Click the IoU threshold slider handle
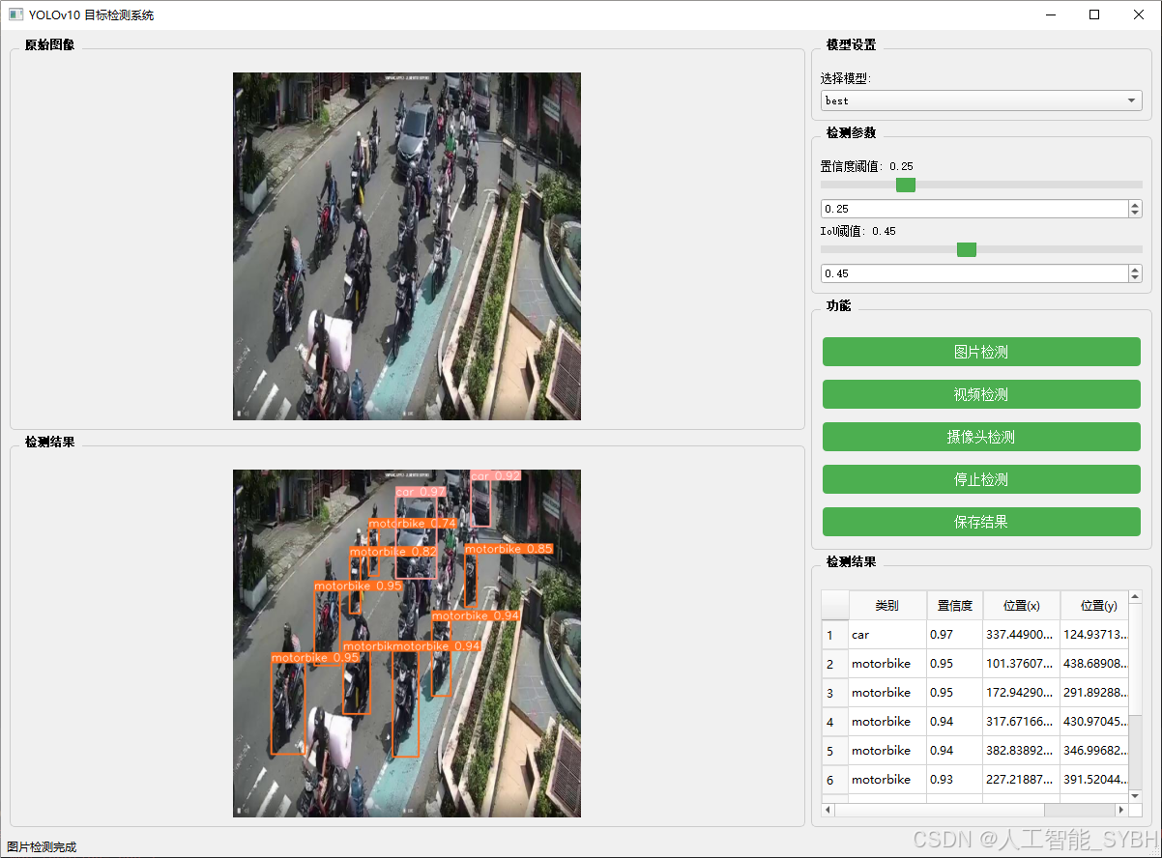This screenshot has height=858, width=1162. (966, 249)
